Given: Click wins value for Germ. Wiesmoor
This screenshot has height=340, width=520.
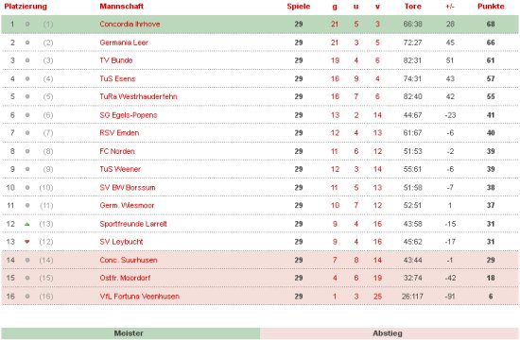Looking at the screenshot, I should (335, 206).
